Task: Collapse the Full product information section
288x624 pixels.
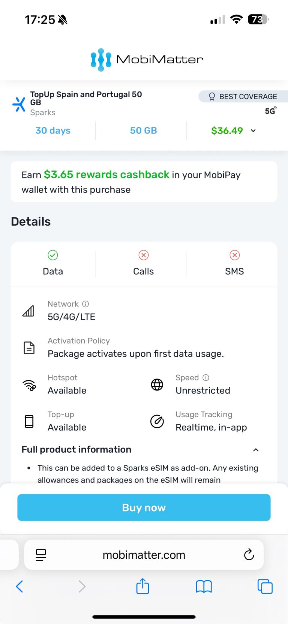Action: tap(256, 450)
